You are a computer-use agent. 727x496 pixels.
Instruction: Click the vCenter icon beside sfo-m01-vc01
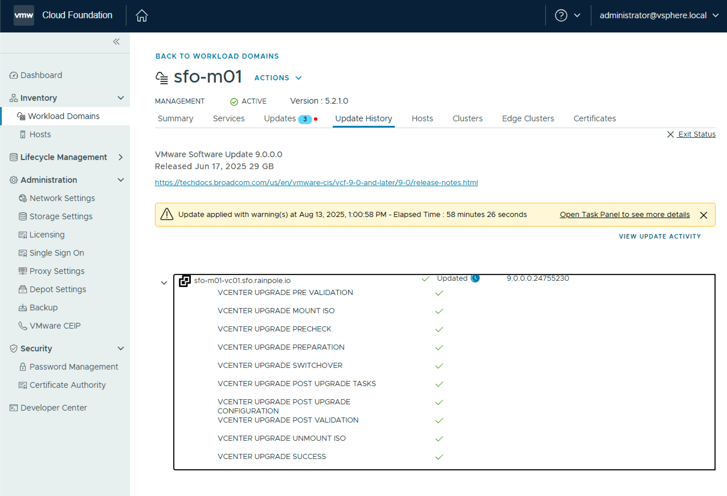click(x=185, y=280)
